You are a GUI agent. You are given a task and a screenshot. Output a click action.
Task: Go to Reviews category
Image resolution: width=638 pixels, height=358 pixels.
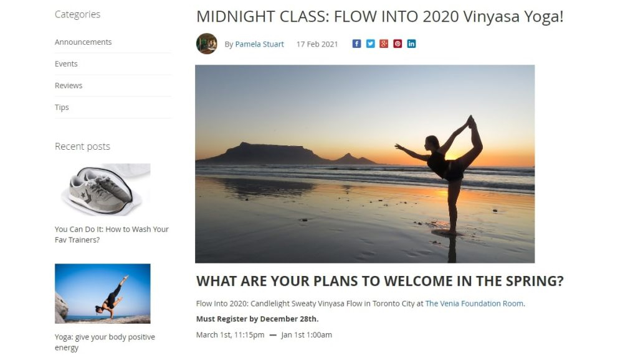point(69,86)
